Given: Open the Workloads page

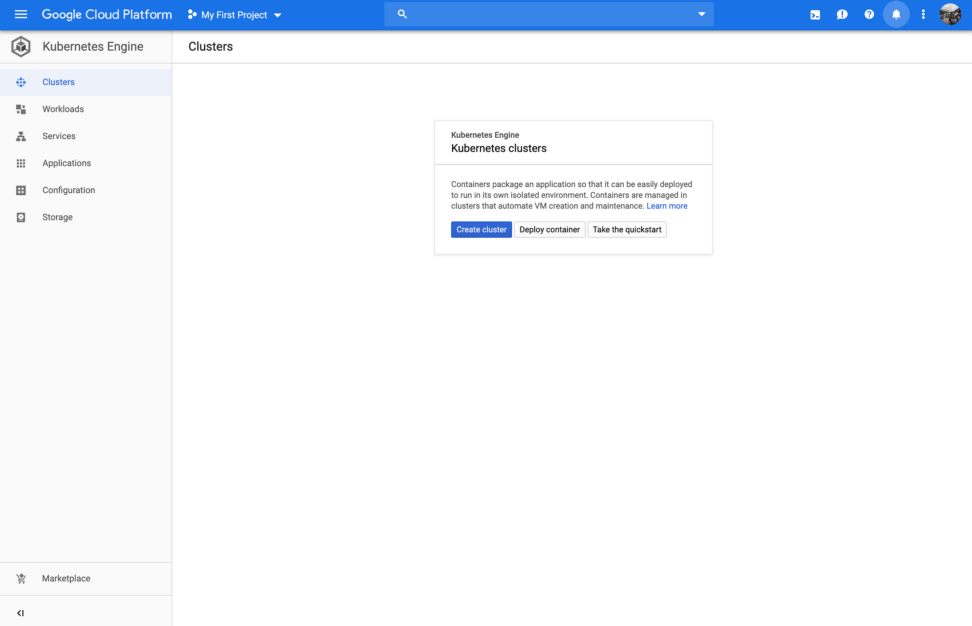Looking at the screenshot, I should point(86,109).
